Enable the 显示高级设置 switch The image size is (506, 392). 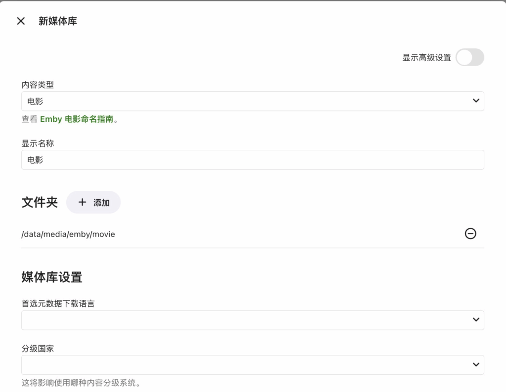point(469,57)
